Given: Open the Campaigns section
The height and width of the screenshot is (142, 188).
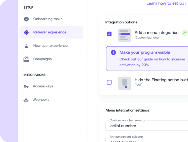Looking at the screenshot, I should (x=42, y=59).
